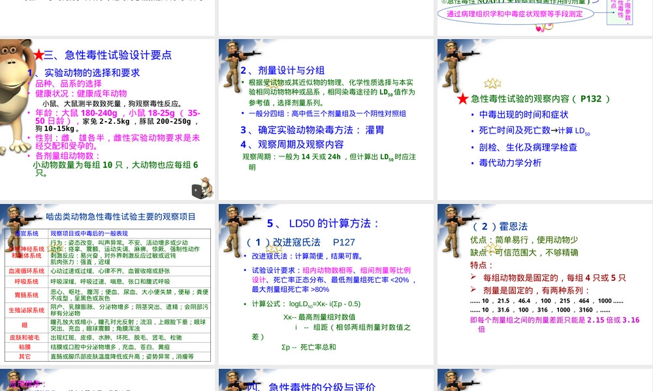Open the 5、LD50 的计算方法 slide thumbnail

(326, 284)
